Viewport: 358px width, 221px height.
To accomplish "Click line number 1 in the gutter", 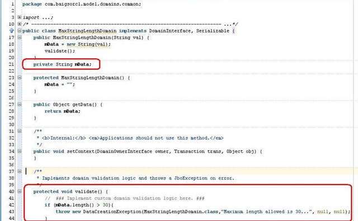I will click(13, 4).
